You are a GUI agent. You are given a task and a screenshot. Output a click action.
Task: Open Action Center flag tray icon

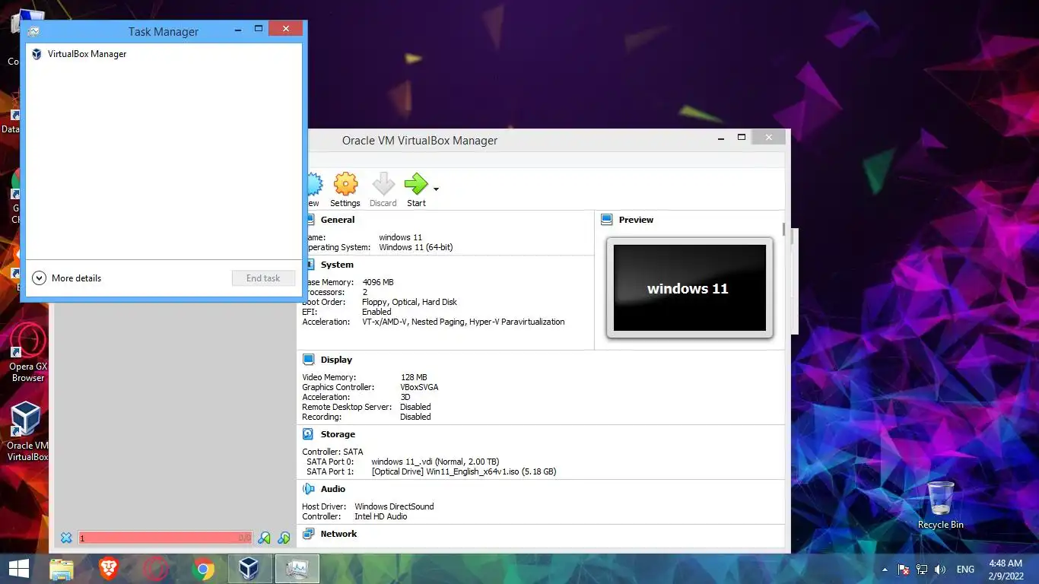tap(904, 570)
